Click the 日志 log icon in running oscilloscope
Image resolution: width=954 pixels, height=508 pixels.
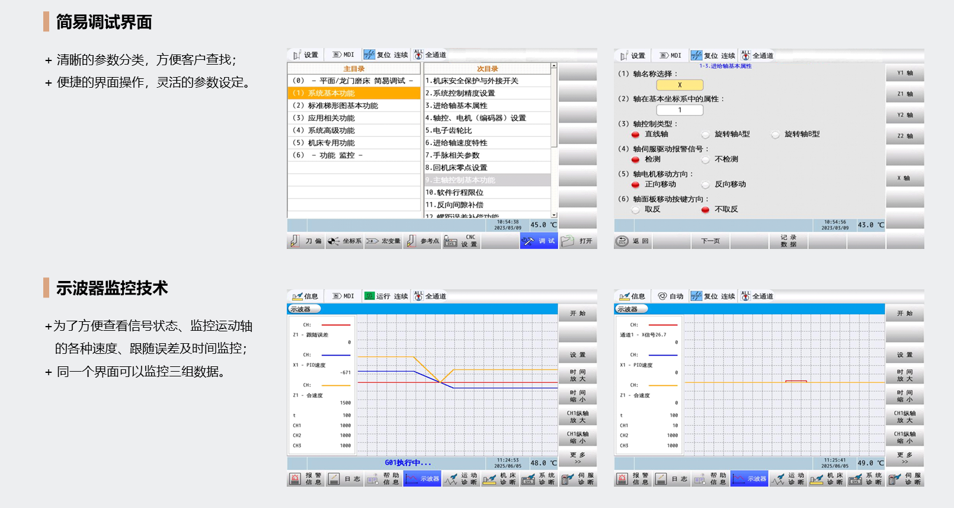[x=334, y=479]
